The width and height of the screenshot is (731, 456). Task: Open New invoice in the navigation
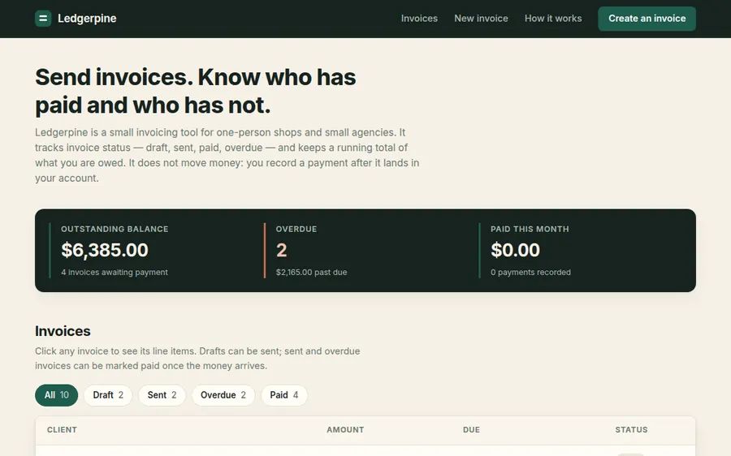[x=481, y=19]
